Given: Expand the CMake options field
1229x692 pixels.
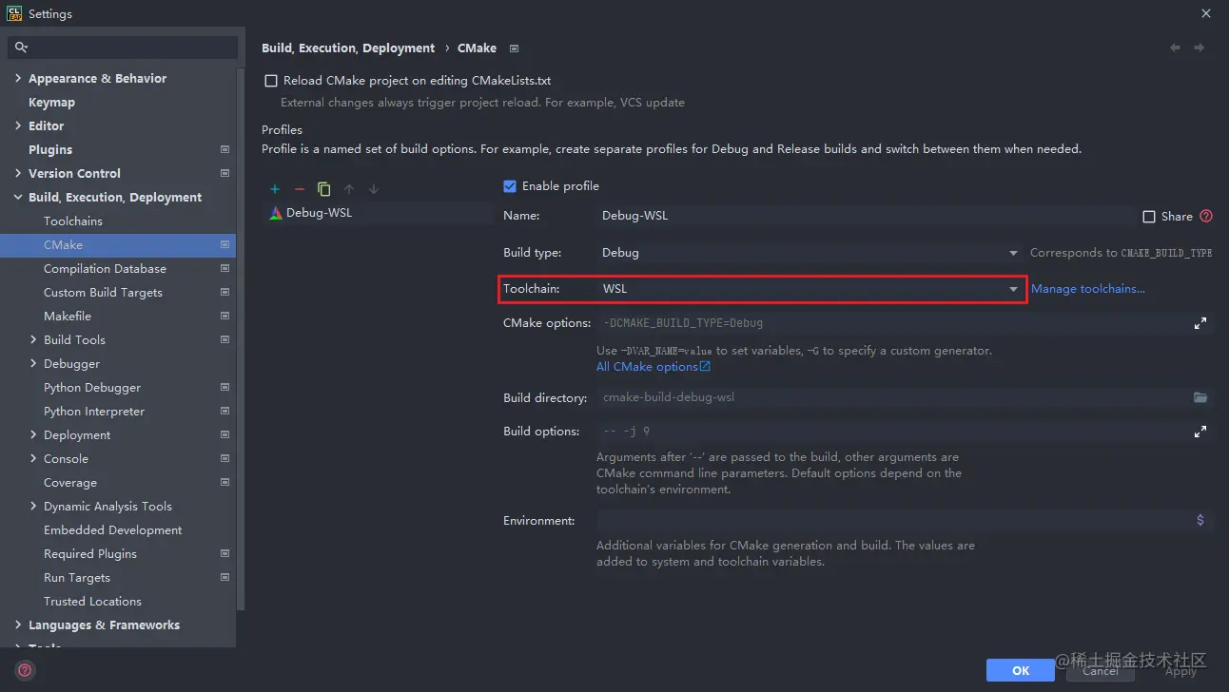Looking at the screenshot, I should 1200,323.
